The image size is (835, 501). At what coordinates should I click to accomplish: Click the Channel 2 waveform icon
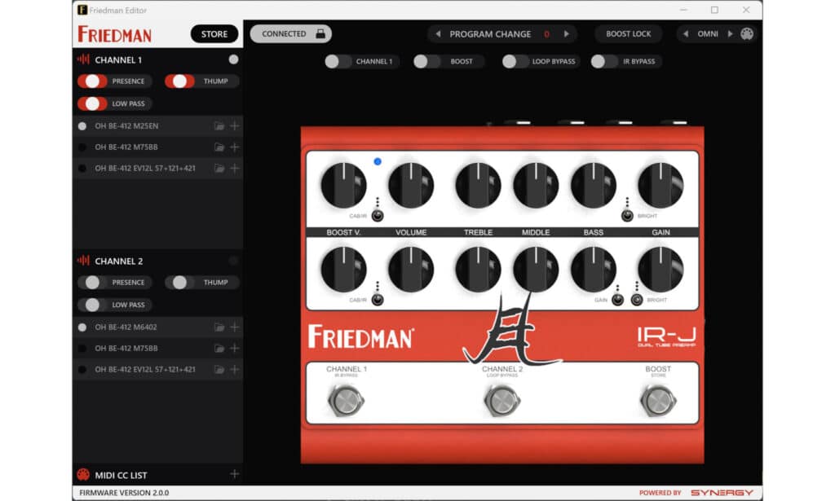coord(84,261)
